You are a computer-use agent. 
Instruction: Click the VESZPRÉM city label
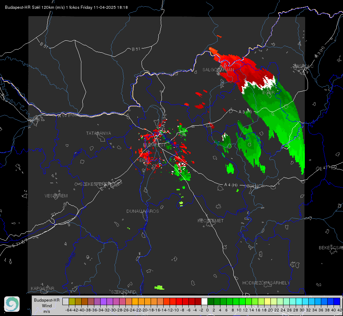(x=56, y=196)
